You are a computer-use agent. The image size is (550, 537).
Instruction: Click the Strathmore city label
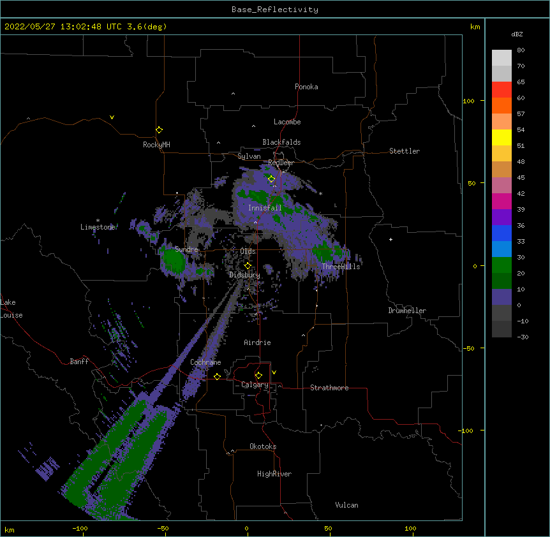329,388
